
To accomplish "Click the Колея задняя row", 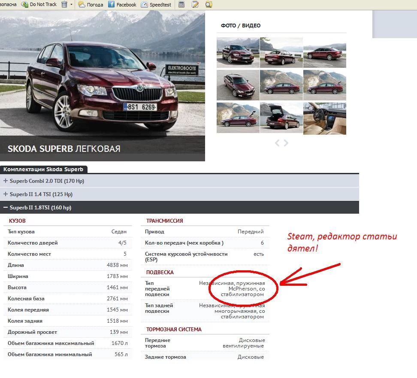I will click(67, 321).
